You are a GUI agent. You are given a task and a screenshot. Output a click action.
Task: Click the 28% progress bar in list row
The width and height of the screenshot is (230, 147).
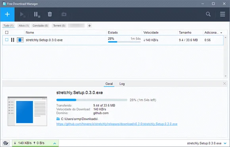point(124,42)
